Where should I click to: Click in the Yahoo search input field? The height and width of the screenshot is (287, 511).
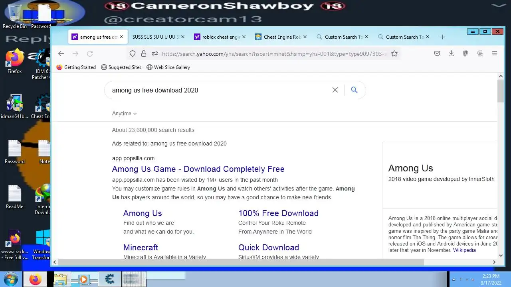click(220, 90)
